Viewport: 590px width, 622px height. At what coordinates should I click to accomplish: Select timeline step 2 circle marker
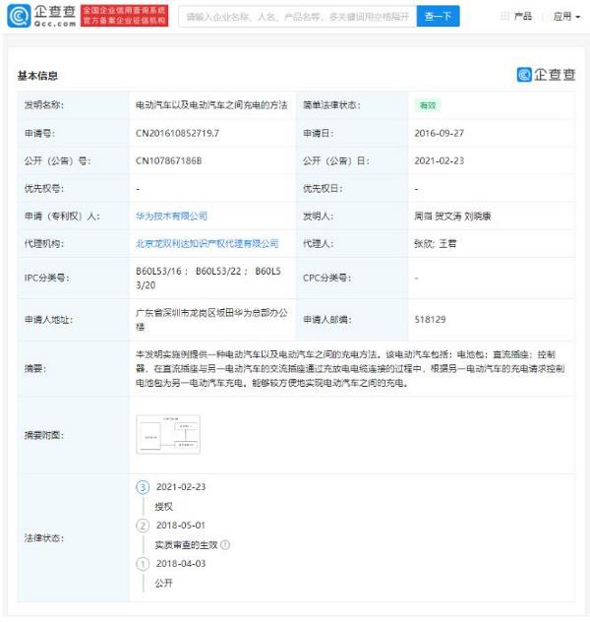[x=143, y=526]
